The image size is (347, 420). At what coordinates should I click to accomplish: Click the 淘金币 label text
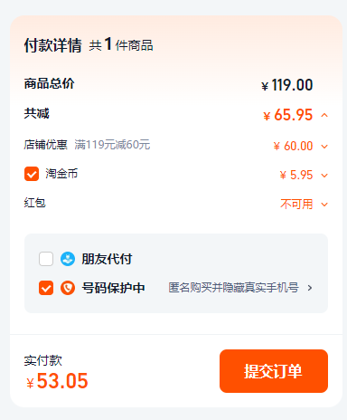61,174
